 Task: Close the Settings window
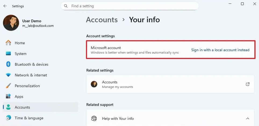tap(255, 4)
